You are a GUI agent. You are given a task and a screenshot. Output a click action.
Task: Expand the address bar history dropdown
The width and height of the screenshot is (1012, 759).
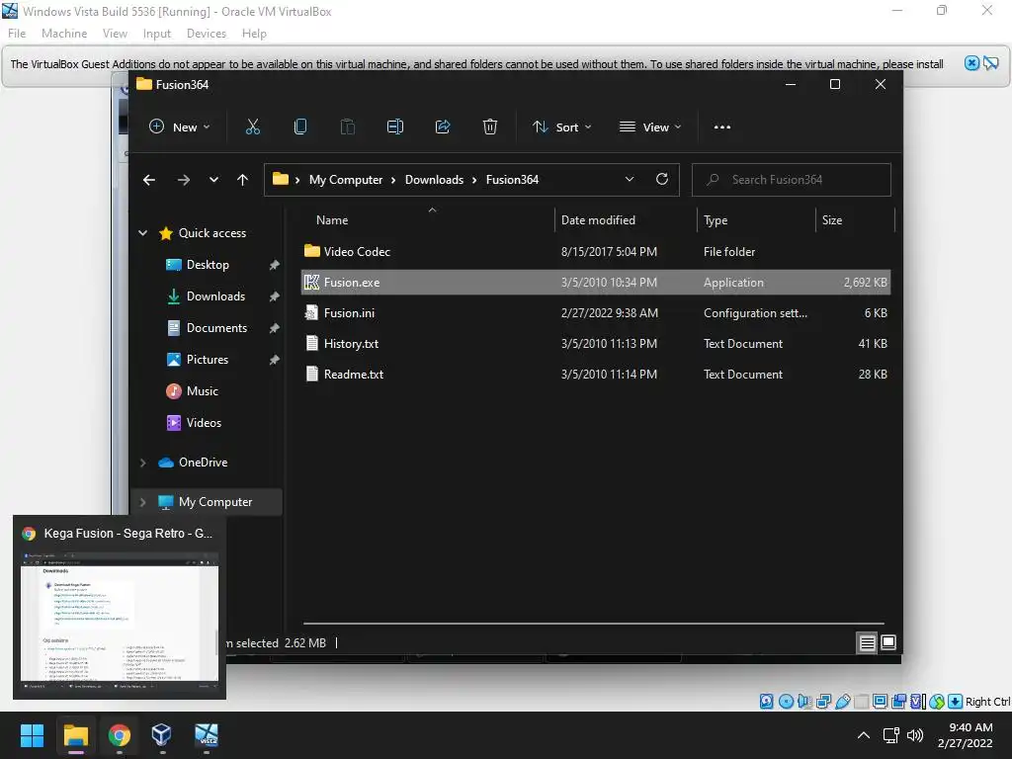(x=630, y=180)
